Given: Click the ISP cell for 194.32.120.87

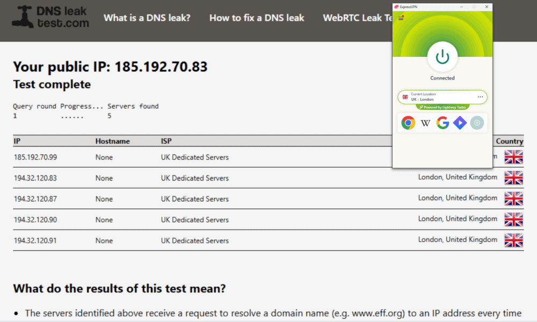Looking at the screenshot, I should coord(195,199).
